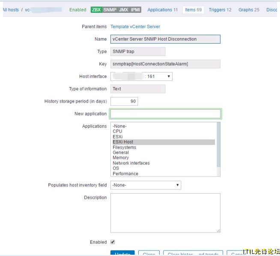Click the ZBX availability badge
The width and height of the screenshot is (280, 256).
click(x=96, y=10)
